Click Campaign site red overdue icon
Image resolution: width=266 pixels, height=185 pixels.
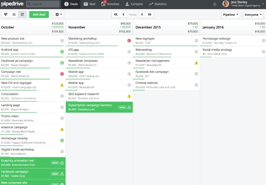[62, 74]
